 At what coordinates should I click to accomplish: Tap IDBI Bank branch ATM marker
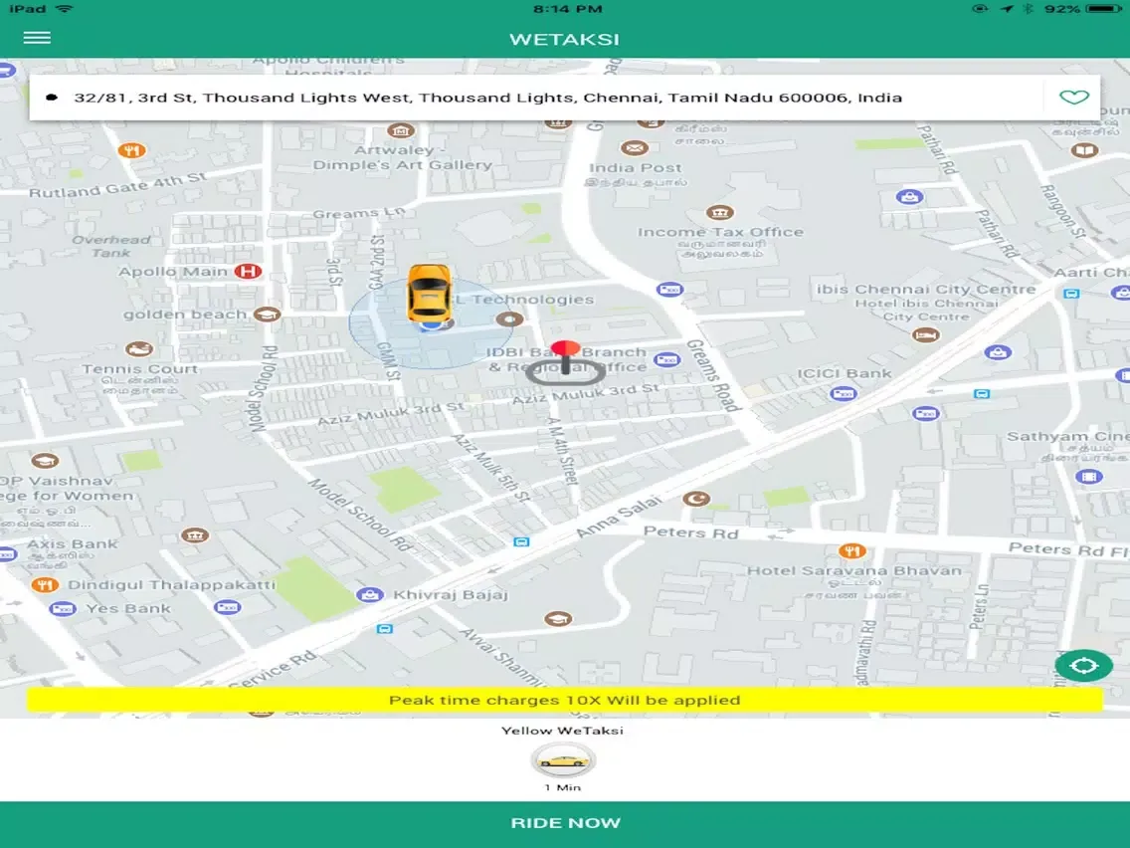pos(667,359)
